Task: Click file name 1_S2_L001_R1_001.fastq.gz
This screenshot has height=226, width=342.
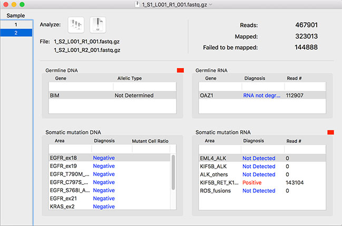Action: tap(86, 41)
